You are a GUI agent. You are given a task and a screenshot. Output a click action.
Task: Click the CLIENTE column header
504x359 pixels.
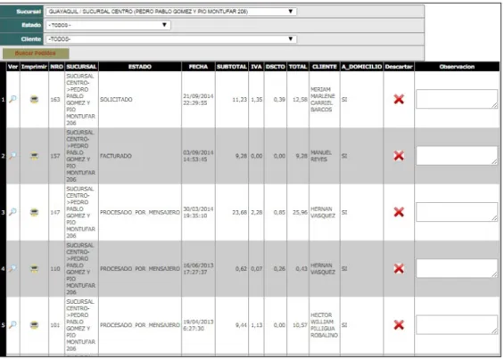click(325, 67)
